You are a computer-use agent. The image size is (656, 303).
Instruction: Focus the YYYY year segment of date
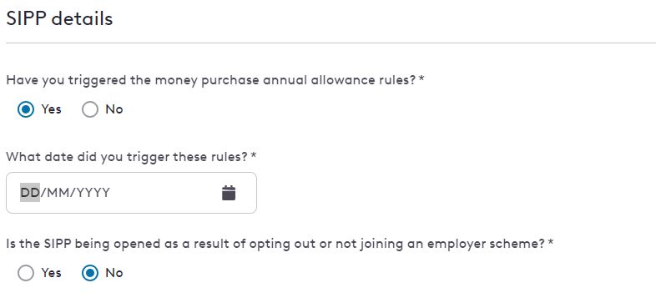point(91,193)
